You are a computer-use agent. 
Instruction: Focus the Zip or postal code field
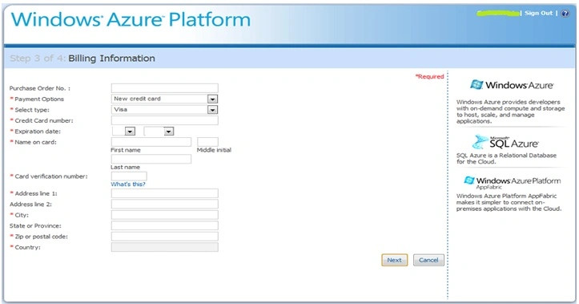165,237
